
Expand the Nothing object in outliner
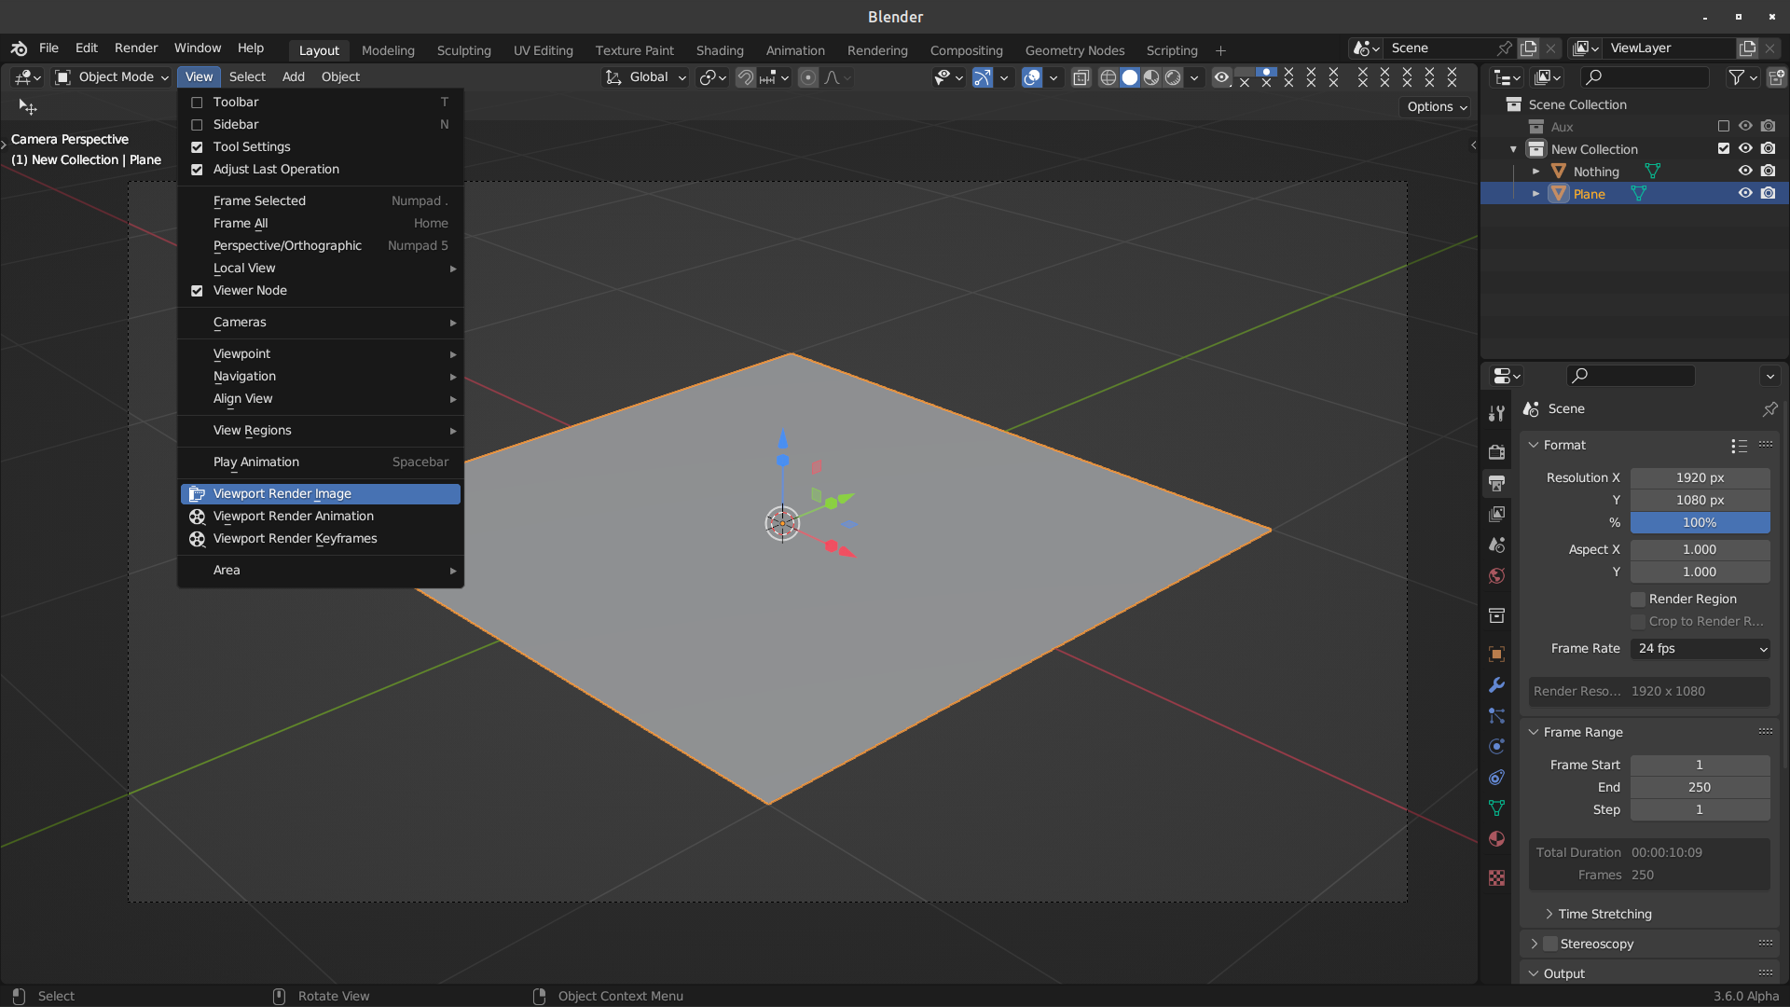[x=1535, y=172]
